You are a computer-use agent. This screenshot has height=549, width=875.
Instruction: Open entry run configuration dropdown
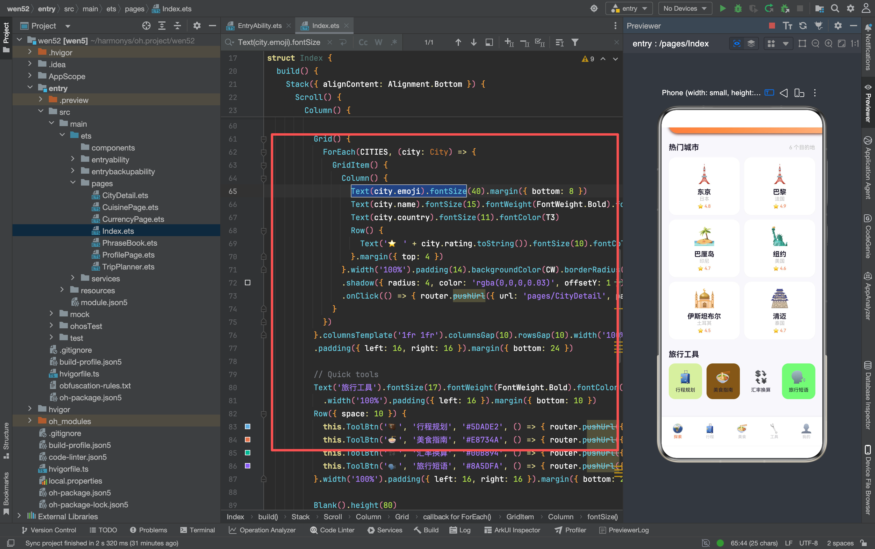pyautogui.click(x=629, y=8)
